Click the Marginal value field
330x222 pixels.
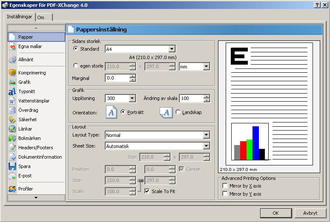[117, 78]
